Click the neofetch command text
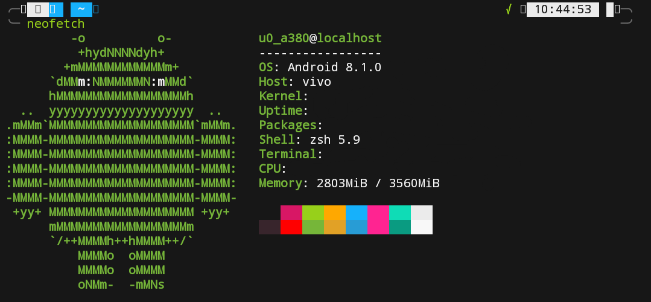This screenshot has width=651, height=302. click(x=56, y=24)
